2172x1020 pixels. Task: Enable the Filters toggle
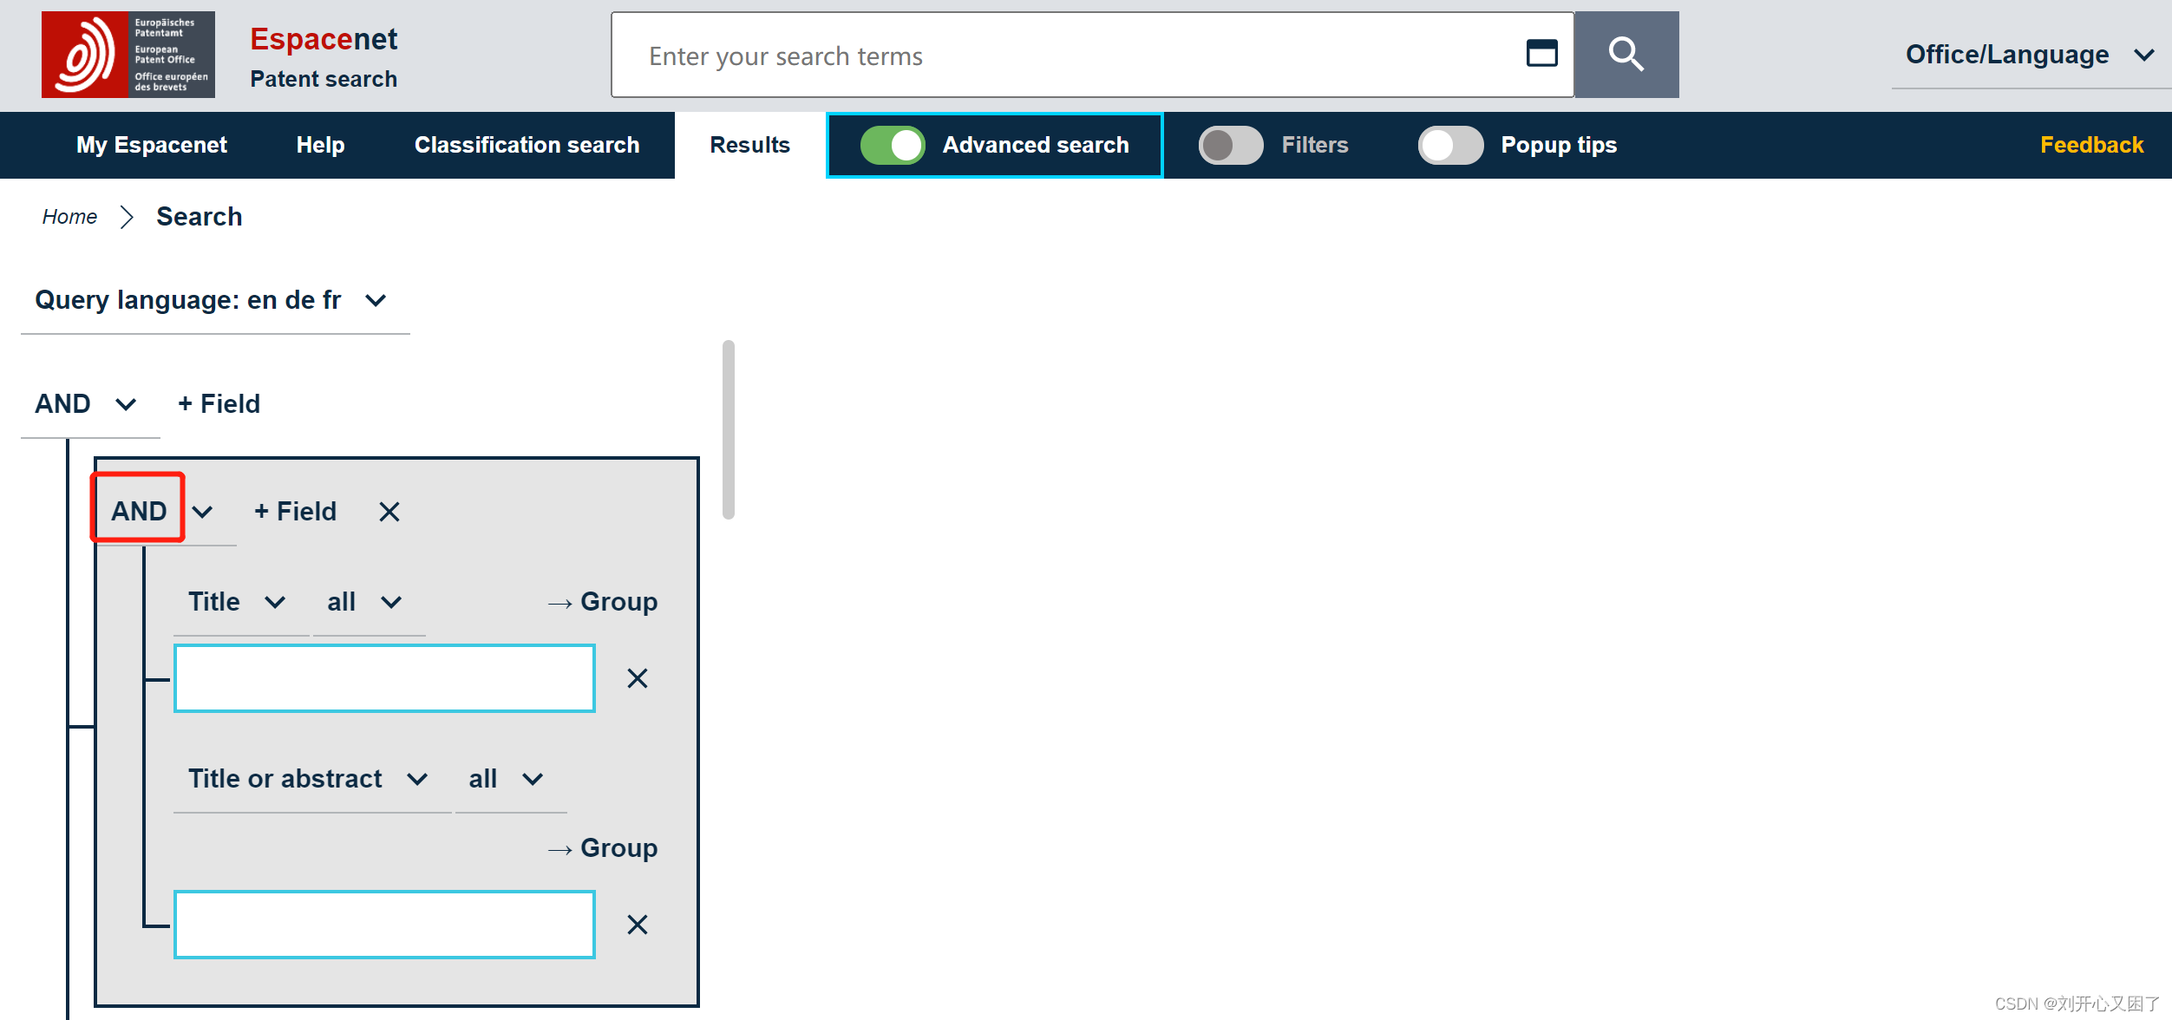coord(1230,145)
